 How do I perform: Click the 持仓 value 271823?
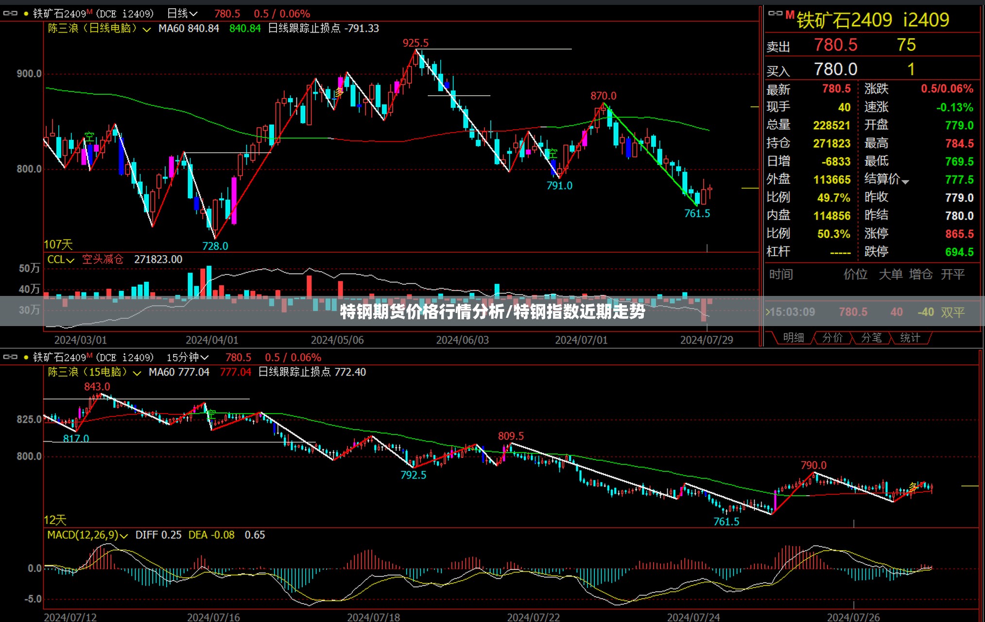pyautogui.click(x=832, y=143)
